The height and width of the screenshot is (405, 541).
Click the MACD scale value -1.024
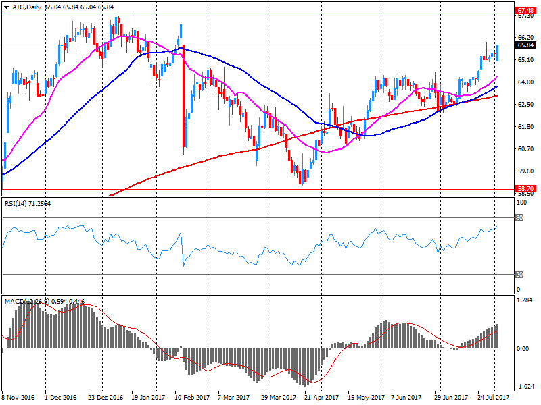coord(525,387)
